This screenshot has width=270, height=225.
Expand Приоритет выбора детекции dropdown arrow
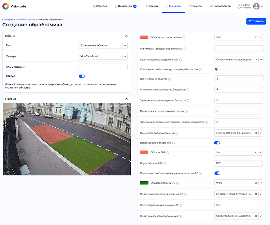point(261,133)
